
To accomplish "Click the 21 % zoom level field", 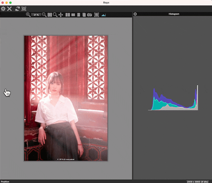I will pos(36,15).
